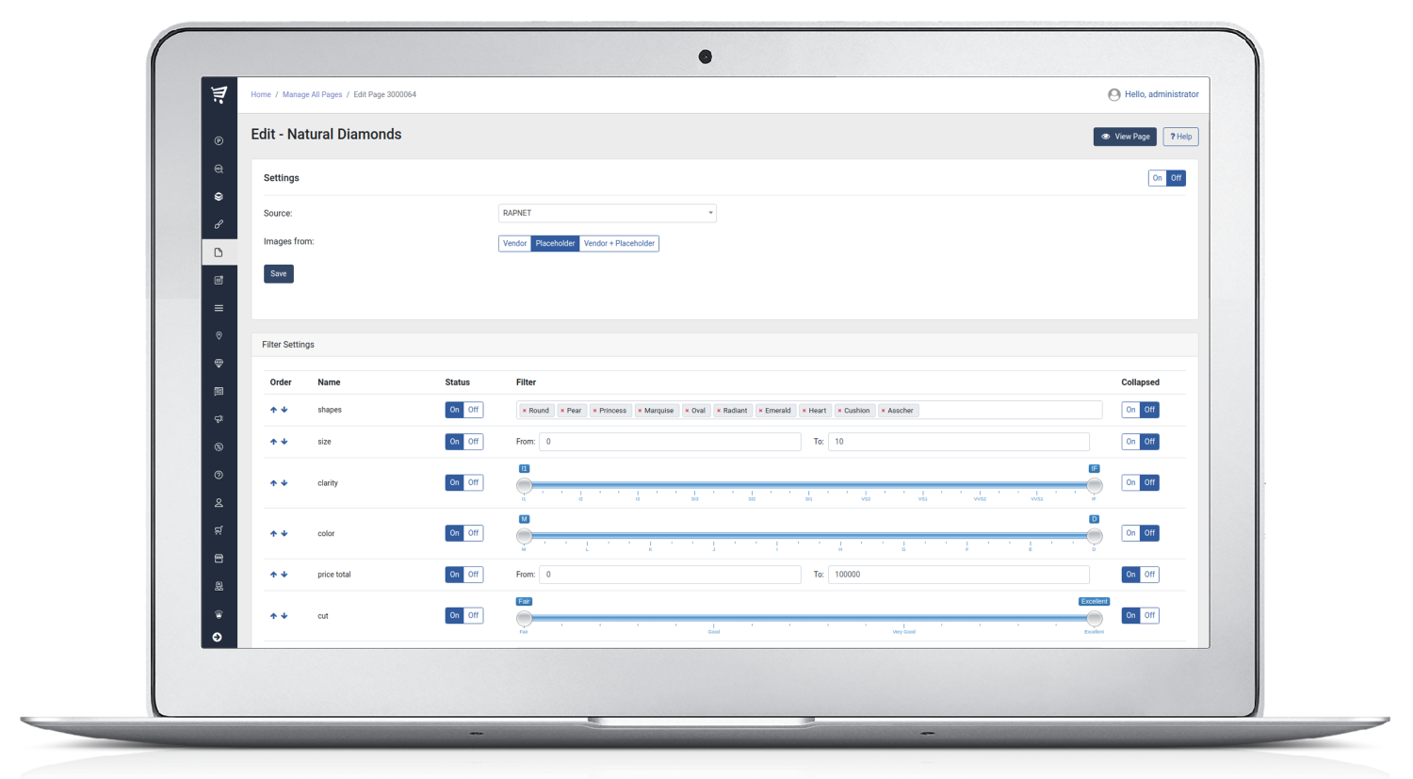Set clarity Status to Off
1413x779 pixels.
click(474, 482)
